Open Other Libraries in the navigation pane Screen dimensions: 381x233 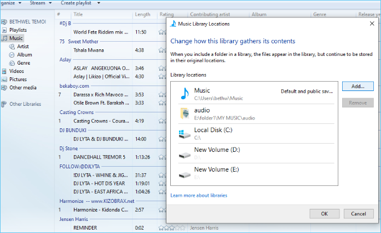[25, 104]
